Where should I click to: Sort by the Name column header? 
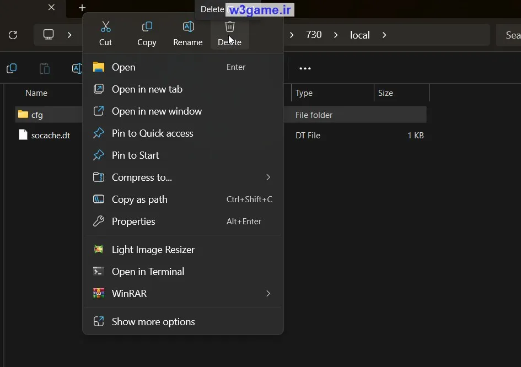pos(36,93)
